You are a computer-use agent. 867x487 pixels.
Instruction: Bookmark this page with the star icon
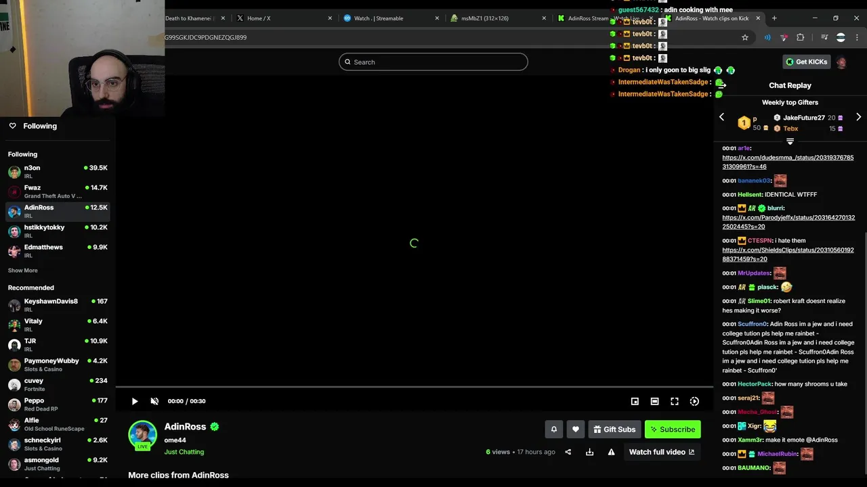745,37
